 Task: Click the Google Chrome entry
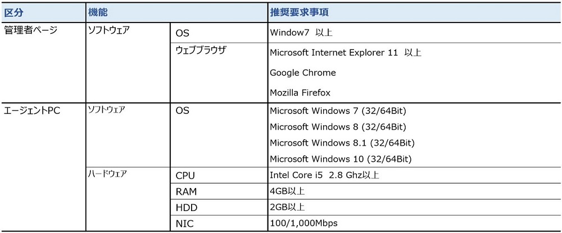[303, 73]
